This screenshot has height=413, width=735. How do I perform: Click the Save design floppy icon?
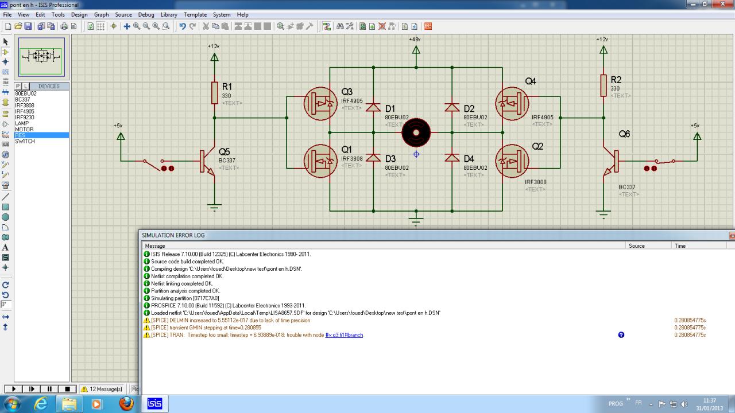[x=28, y=26]
